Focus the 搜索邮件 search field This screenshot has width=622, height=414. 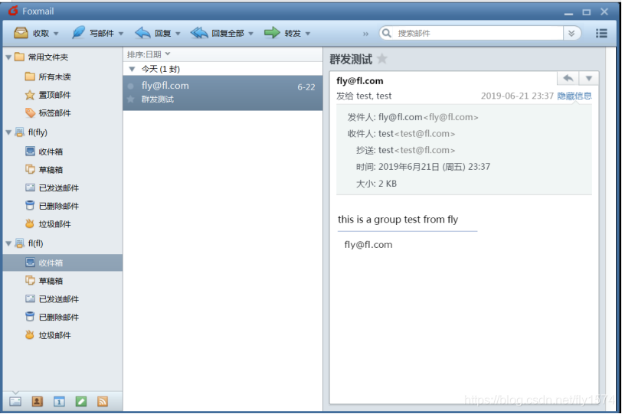click(x=480, y=33)
